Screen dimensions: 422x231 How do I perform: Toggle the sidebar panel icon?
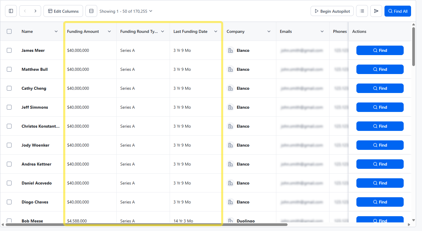pyautogui.click(x=11, y=11)
